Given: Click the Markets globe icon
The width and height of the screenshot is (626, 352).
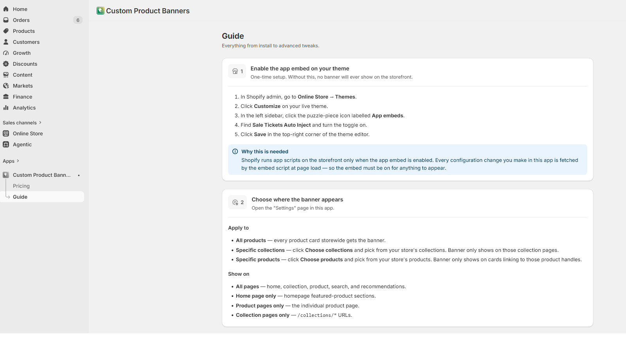Looking at the screenshot, I should tap(6, 86).
